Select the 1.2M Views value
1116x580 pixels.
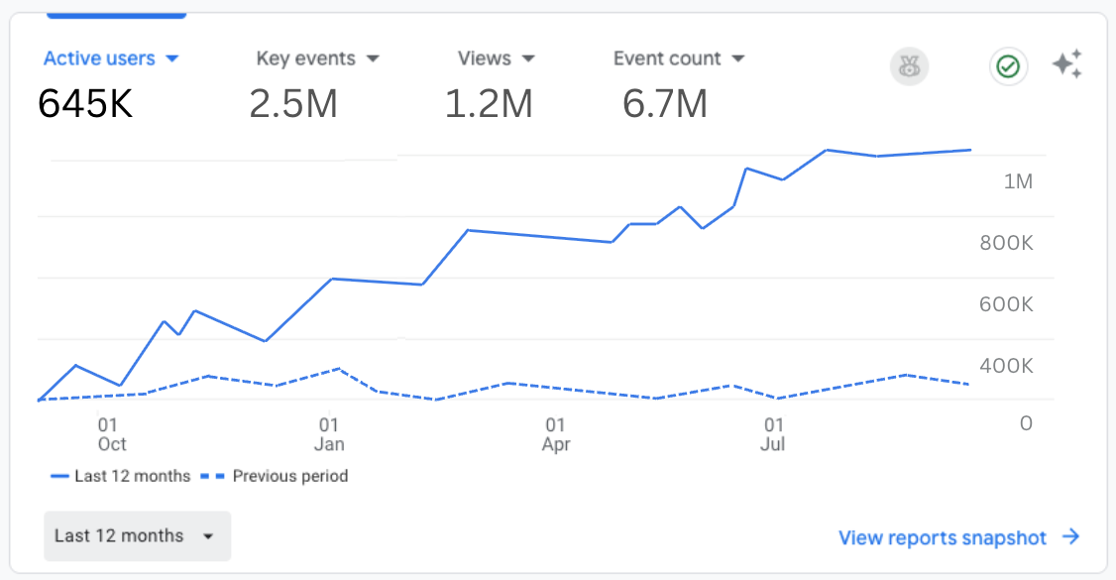[x=489, y=104]
